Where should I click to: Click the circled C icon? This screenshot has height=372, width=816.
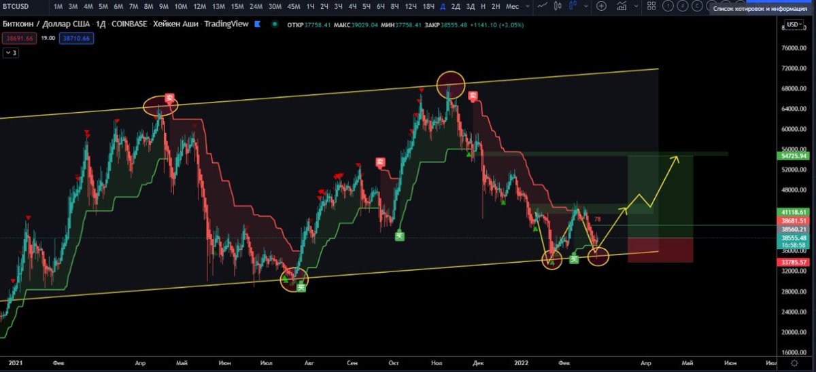(x=697, y=5)
